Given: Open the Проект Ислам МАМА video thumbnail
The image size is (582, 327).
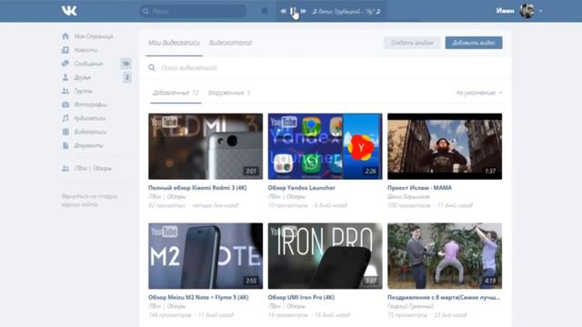Looking at the screenshot, I should pos(445,146).
